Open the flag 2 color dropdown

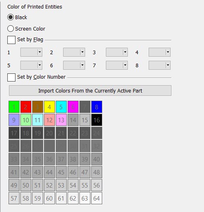tap(74, 52)
